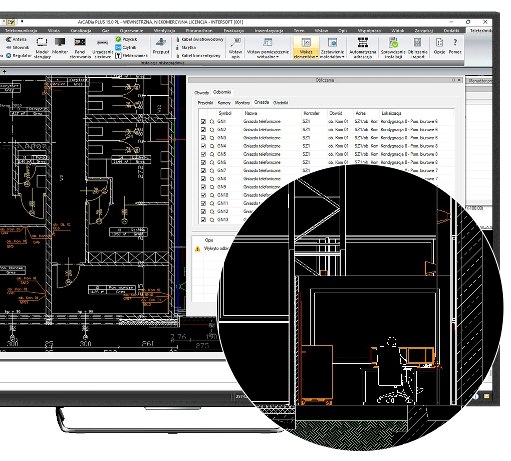The height and width of the screenshot is (461, 511).
Task: Undock the Obliczenia panel window
Action: [453, 80]
